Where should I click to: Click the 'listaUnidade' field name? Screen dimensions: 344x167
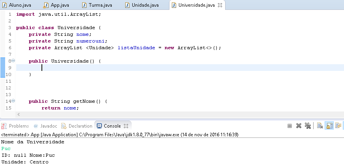pyautogui.click(x=137, y=48)
